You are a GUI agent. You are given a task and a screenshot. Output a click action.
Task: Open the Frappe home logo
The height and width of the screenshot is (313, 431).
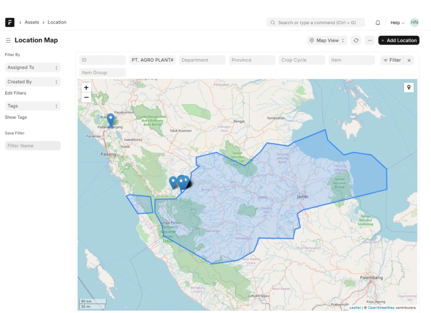click(10, 22)
